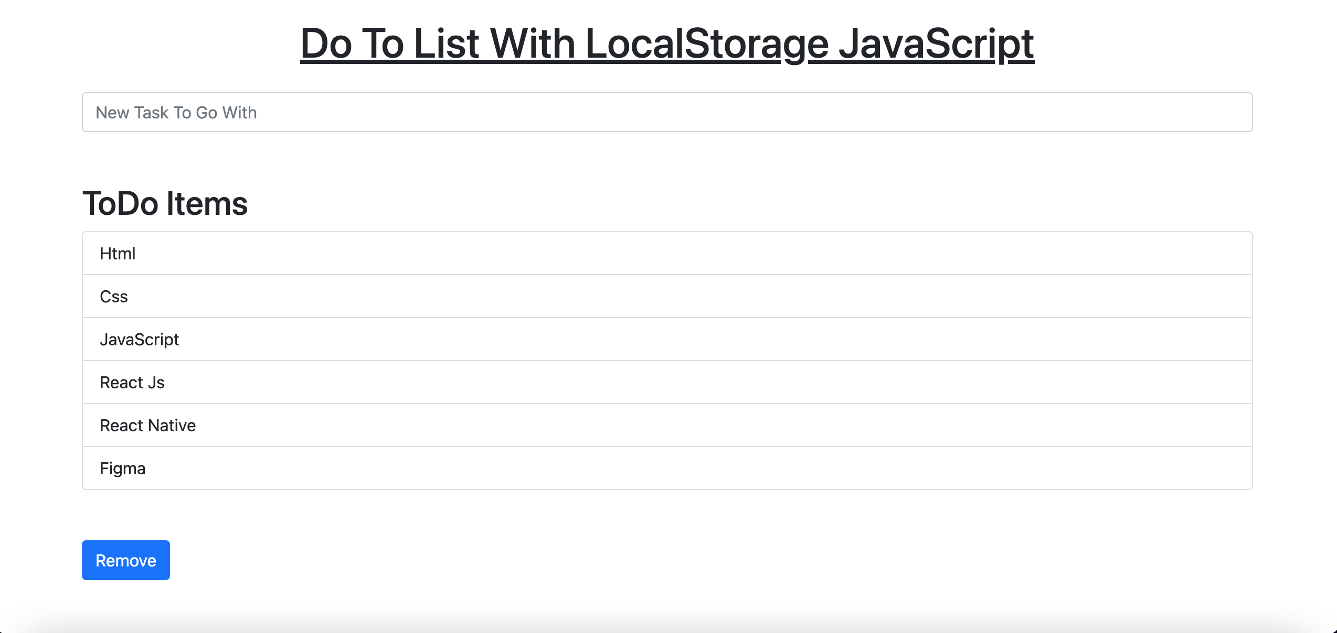This screenshot has width=1337, height=633.
Task: Select the Figma todo item
Action: pyautogui.click(x=123, y=468)
